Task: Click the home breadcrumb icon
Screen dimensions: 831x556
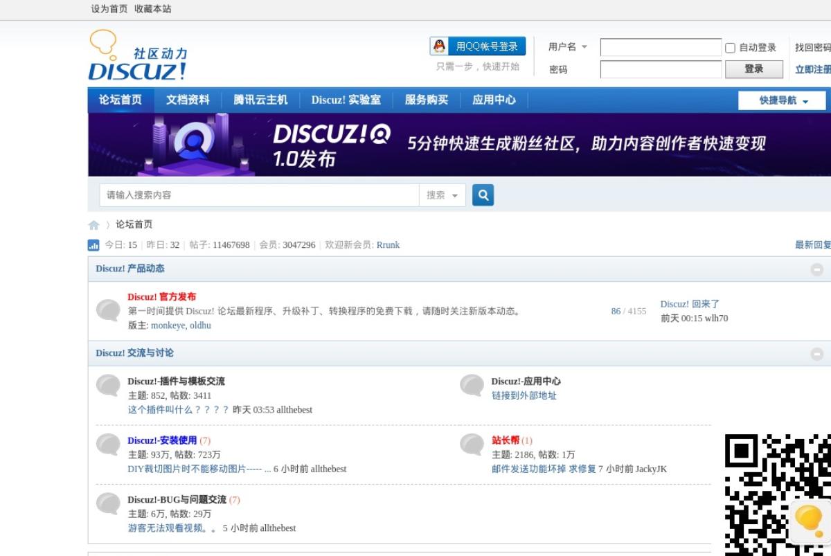Action: click(x=94, y=225)
